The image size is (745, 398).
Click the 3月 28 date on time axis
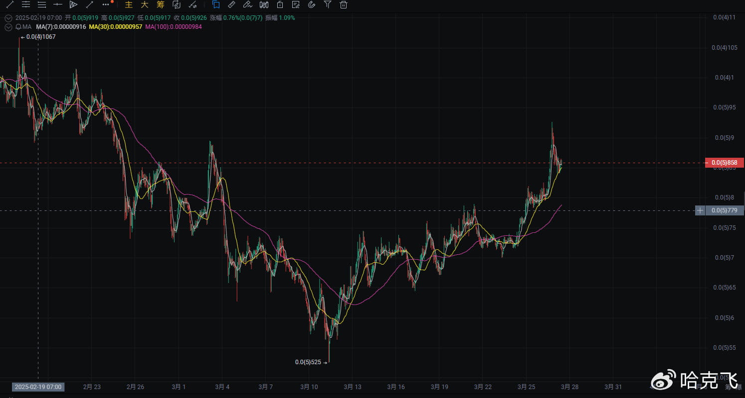tap(569, 387)
